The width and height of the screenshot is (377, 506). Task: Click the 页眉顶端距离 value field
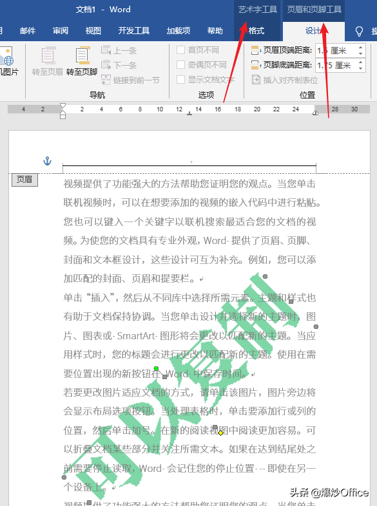click(336, 50)
